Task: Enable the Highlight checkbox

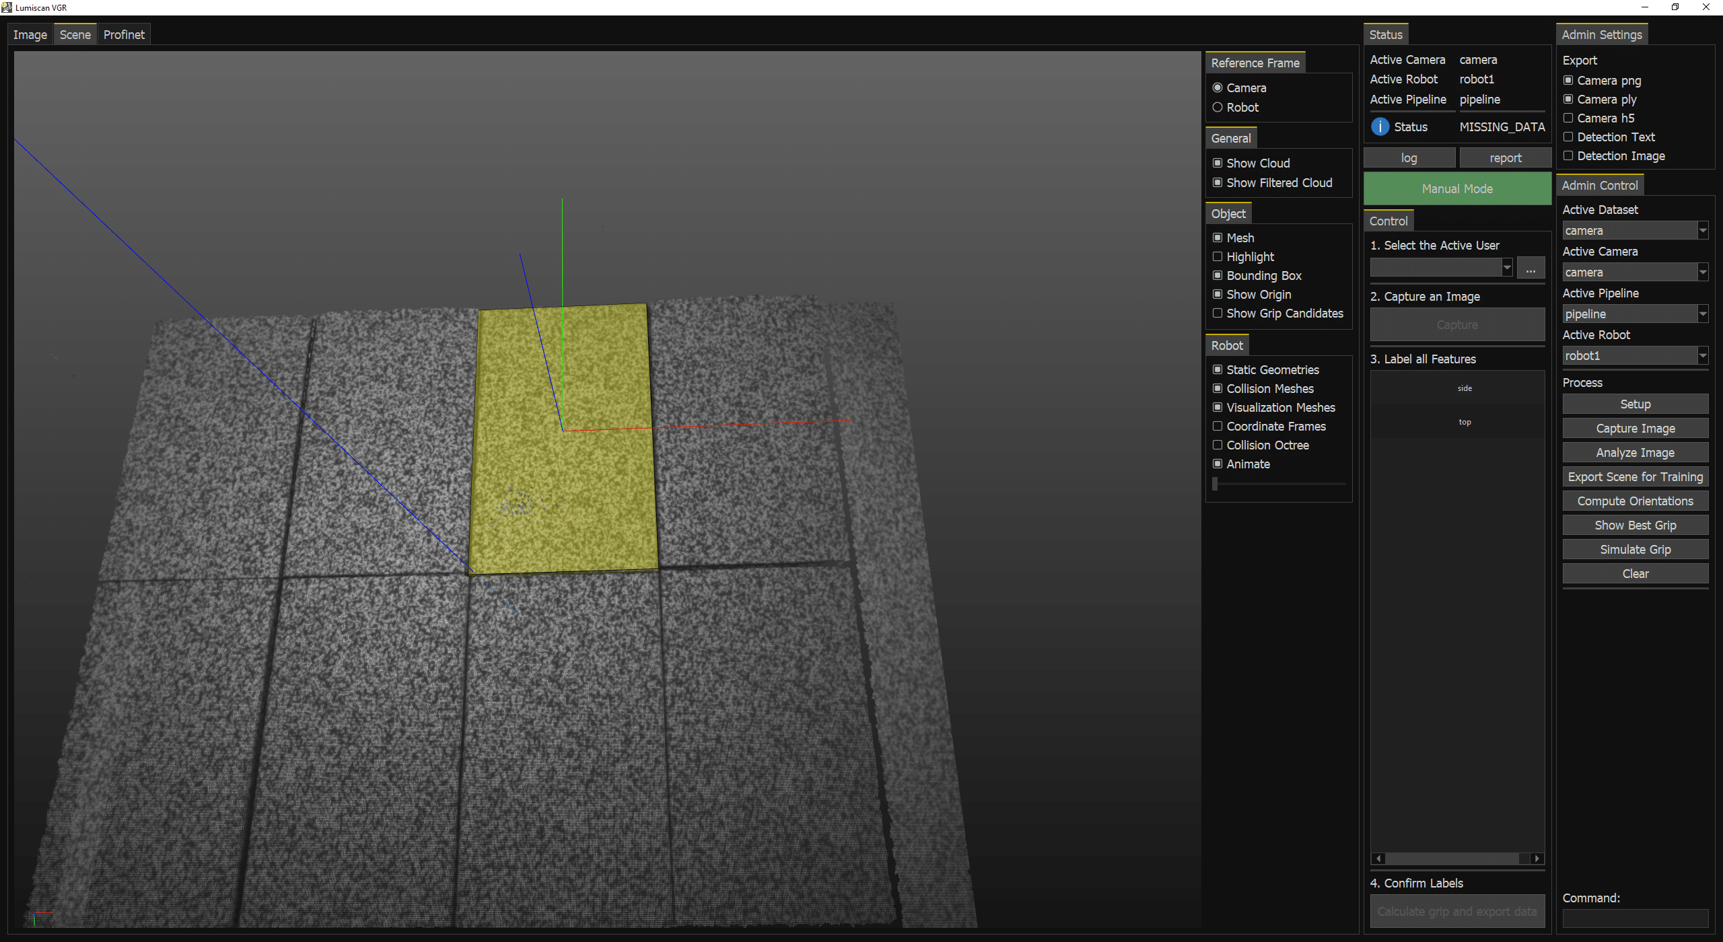Action: pyautogui.click(x=1218, y=257)
